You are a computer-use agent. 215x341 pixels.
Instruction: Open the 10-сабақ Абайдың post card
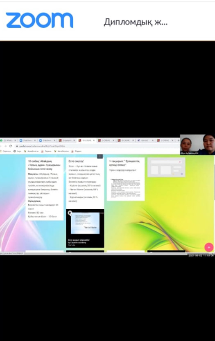(x=44, y=189)
